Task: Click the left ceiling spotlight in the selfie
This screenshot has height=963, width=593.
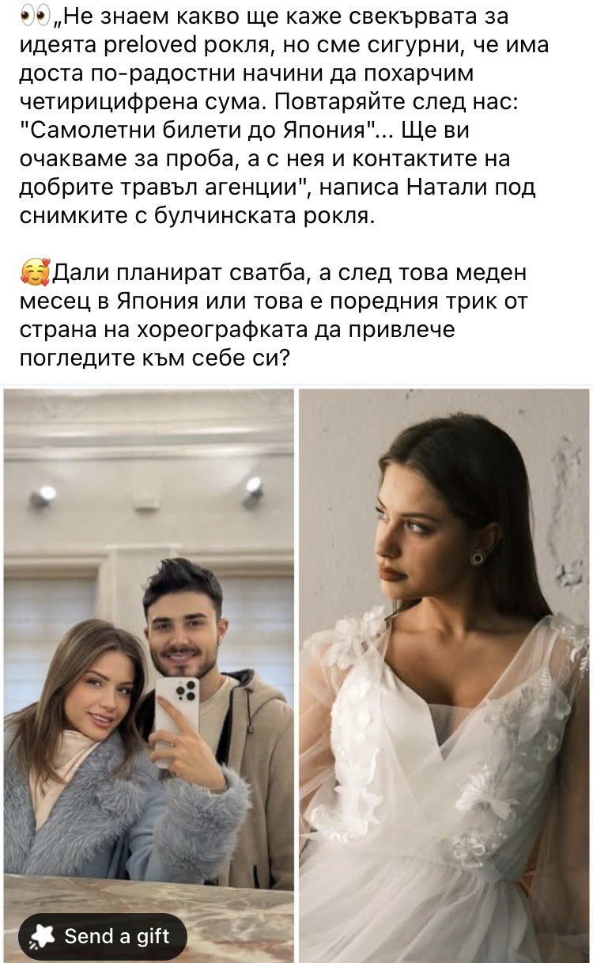Action: (43, 496)
